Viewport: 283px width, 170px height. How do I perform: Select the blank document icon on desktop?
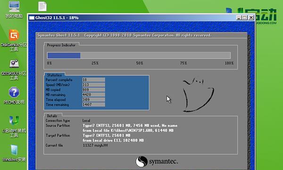pos(42,6)
